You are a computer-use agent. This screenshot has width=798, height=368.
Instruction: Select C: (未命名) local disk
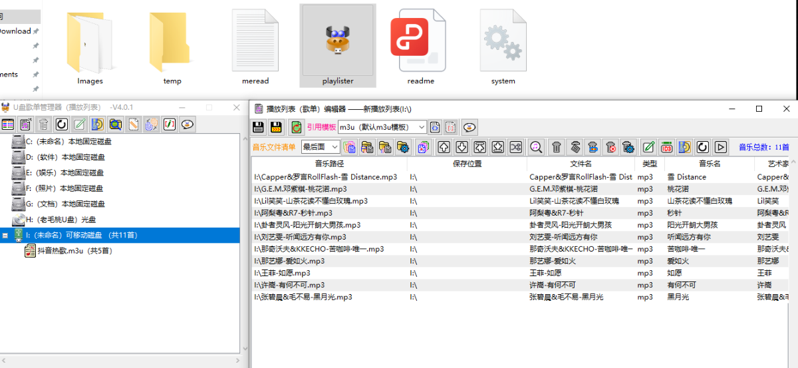(68, 142)
